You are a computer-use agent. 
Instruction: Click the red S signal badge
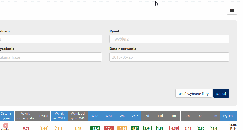[6, 126]
